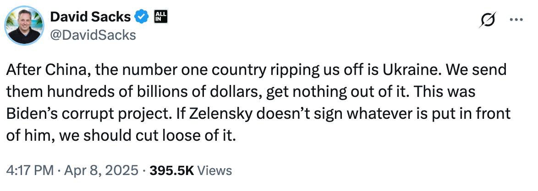Click the Views label
This screenshot has height=191, width=538.
tap(216, 171)
